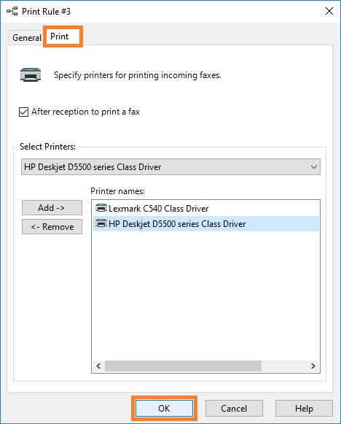Close the Print Rule #3 dialog
Screen dimensions: 341x424
329,11
